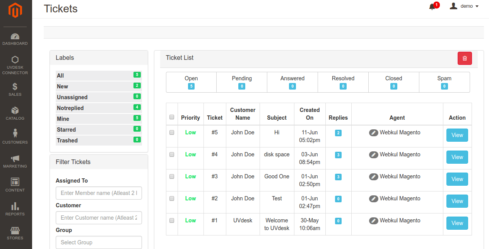The height and width of the screenshot is (249, 489).
Task: Filter by the All label
Action: [99, 76]
